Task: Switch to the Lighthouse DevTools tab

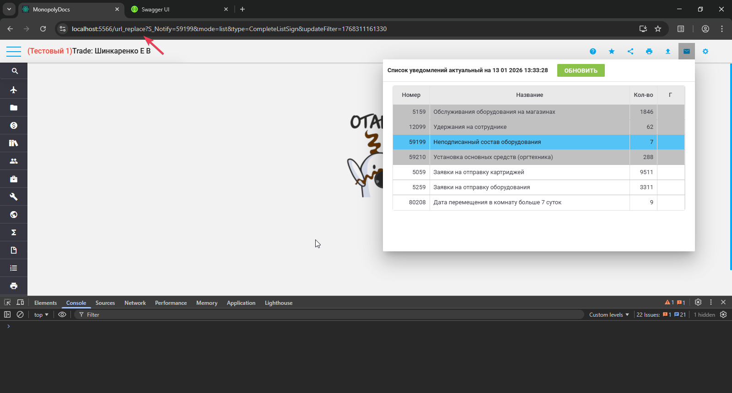Action: pos(279,303)
